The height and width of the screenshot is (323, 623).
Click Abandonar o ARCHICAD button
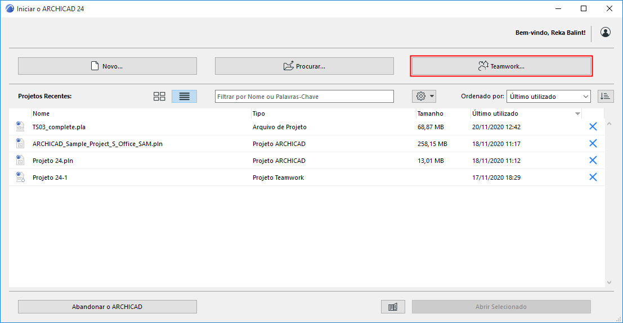point(107,307)
